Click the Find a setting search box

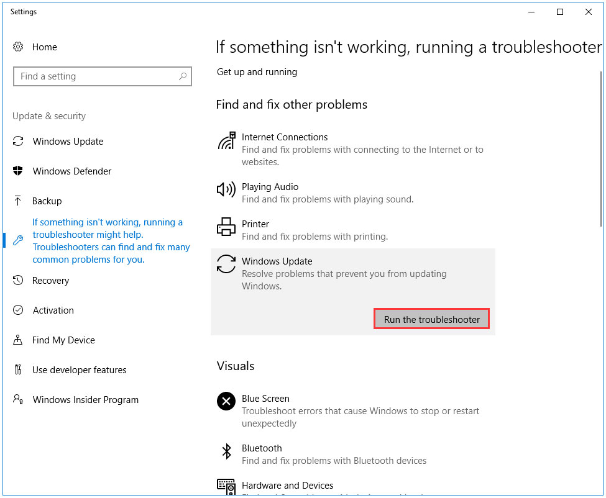point(103,76)
